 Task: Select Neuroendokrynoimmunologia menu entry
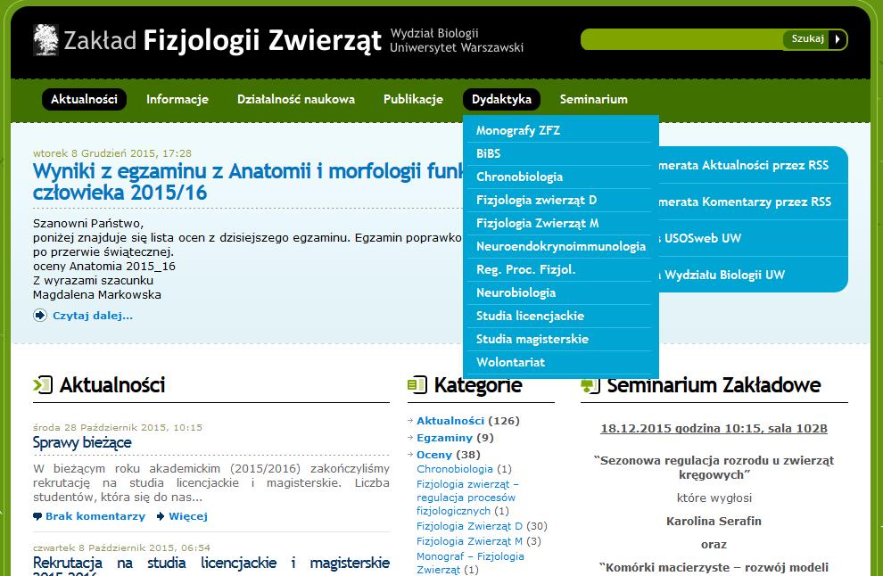click(559, 246)
